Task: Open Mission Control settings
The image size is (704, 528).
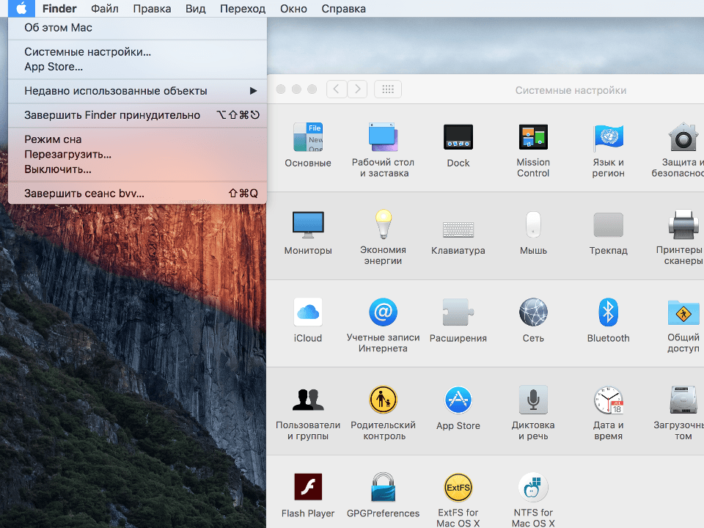Action: coord(532,137)
